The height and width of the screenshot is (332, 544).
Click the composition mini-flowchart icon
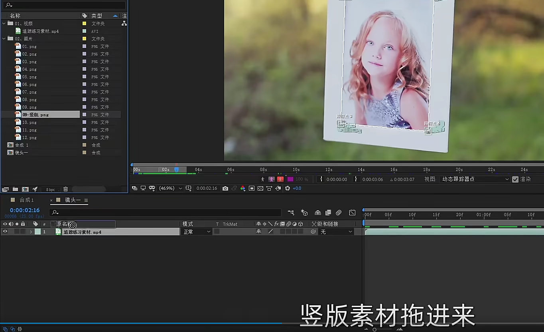(x=291, y=213)
